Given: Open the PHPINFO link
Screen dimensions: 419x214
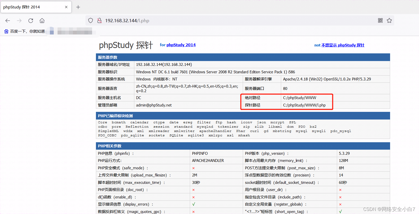Looking at the screenshot, I should [200, 153].
